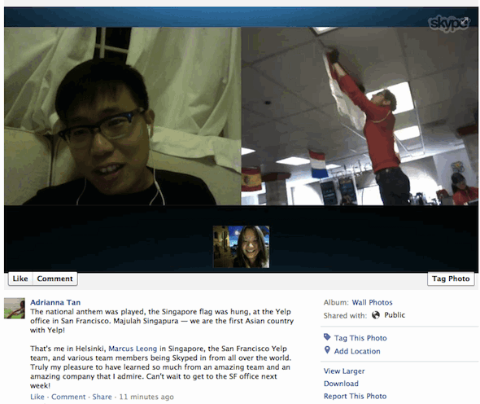Open Adrianna Tan's profile picture

click(15, 309)
